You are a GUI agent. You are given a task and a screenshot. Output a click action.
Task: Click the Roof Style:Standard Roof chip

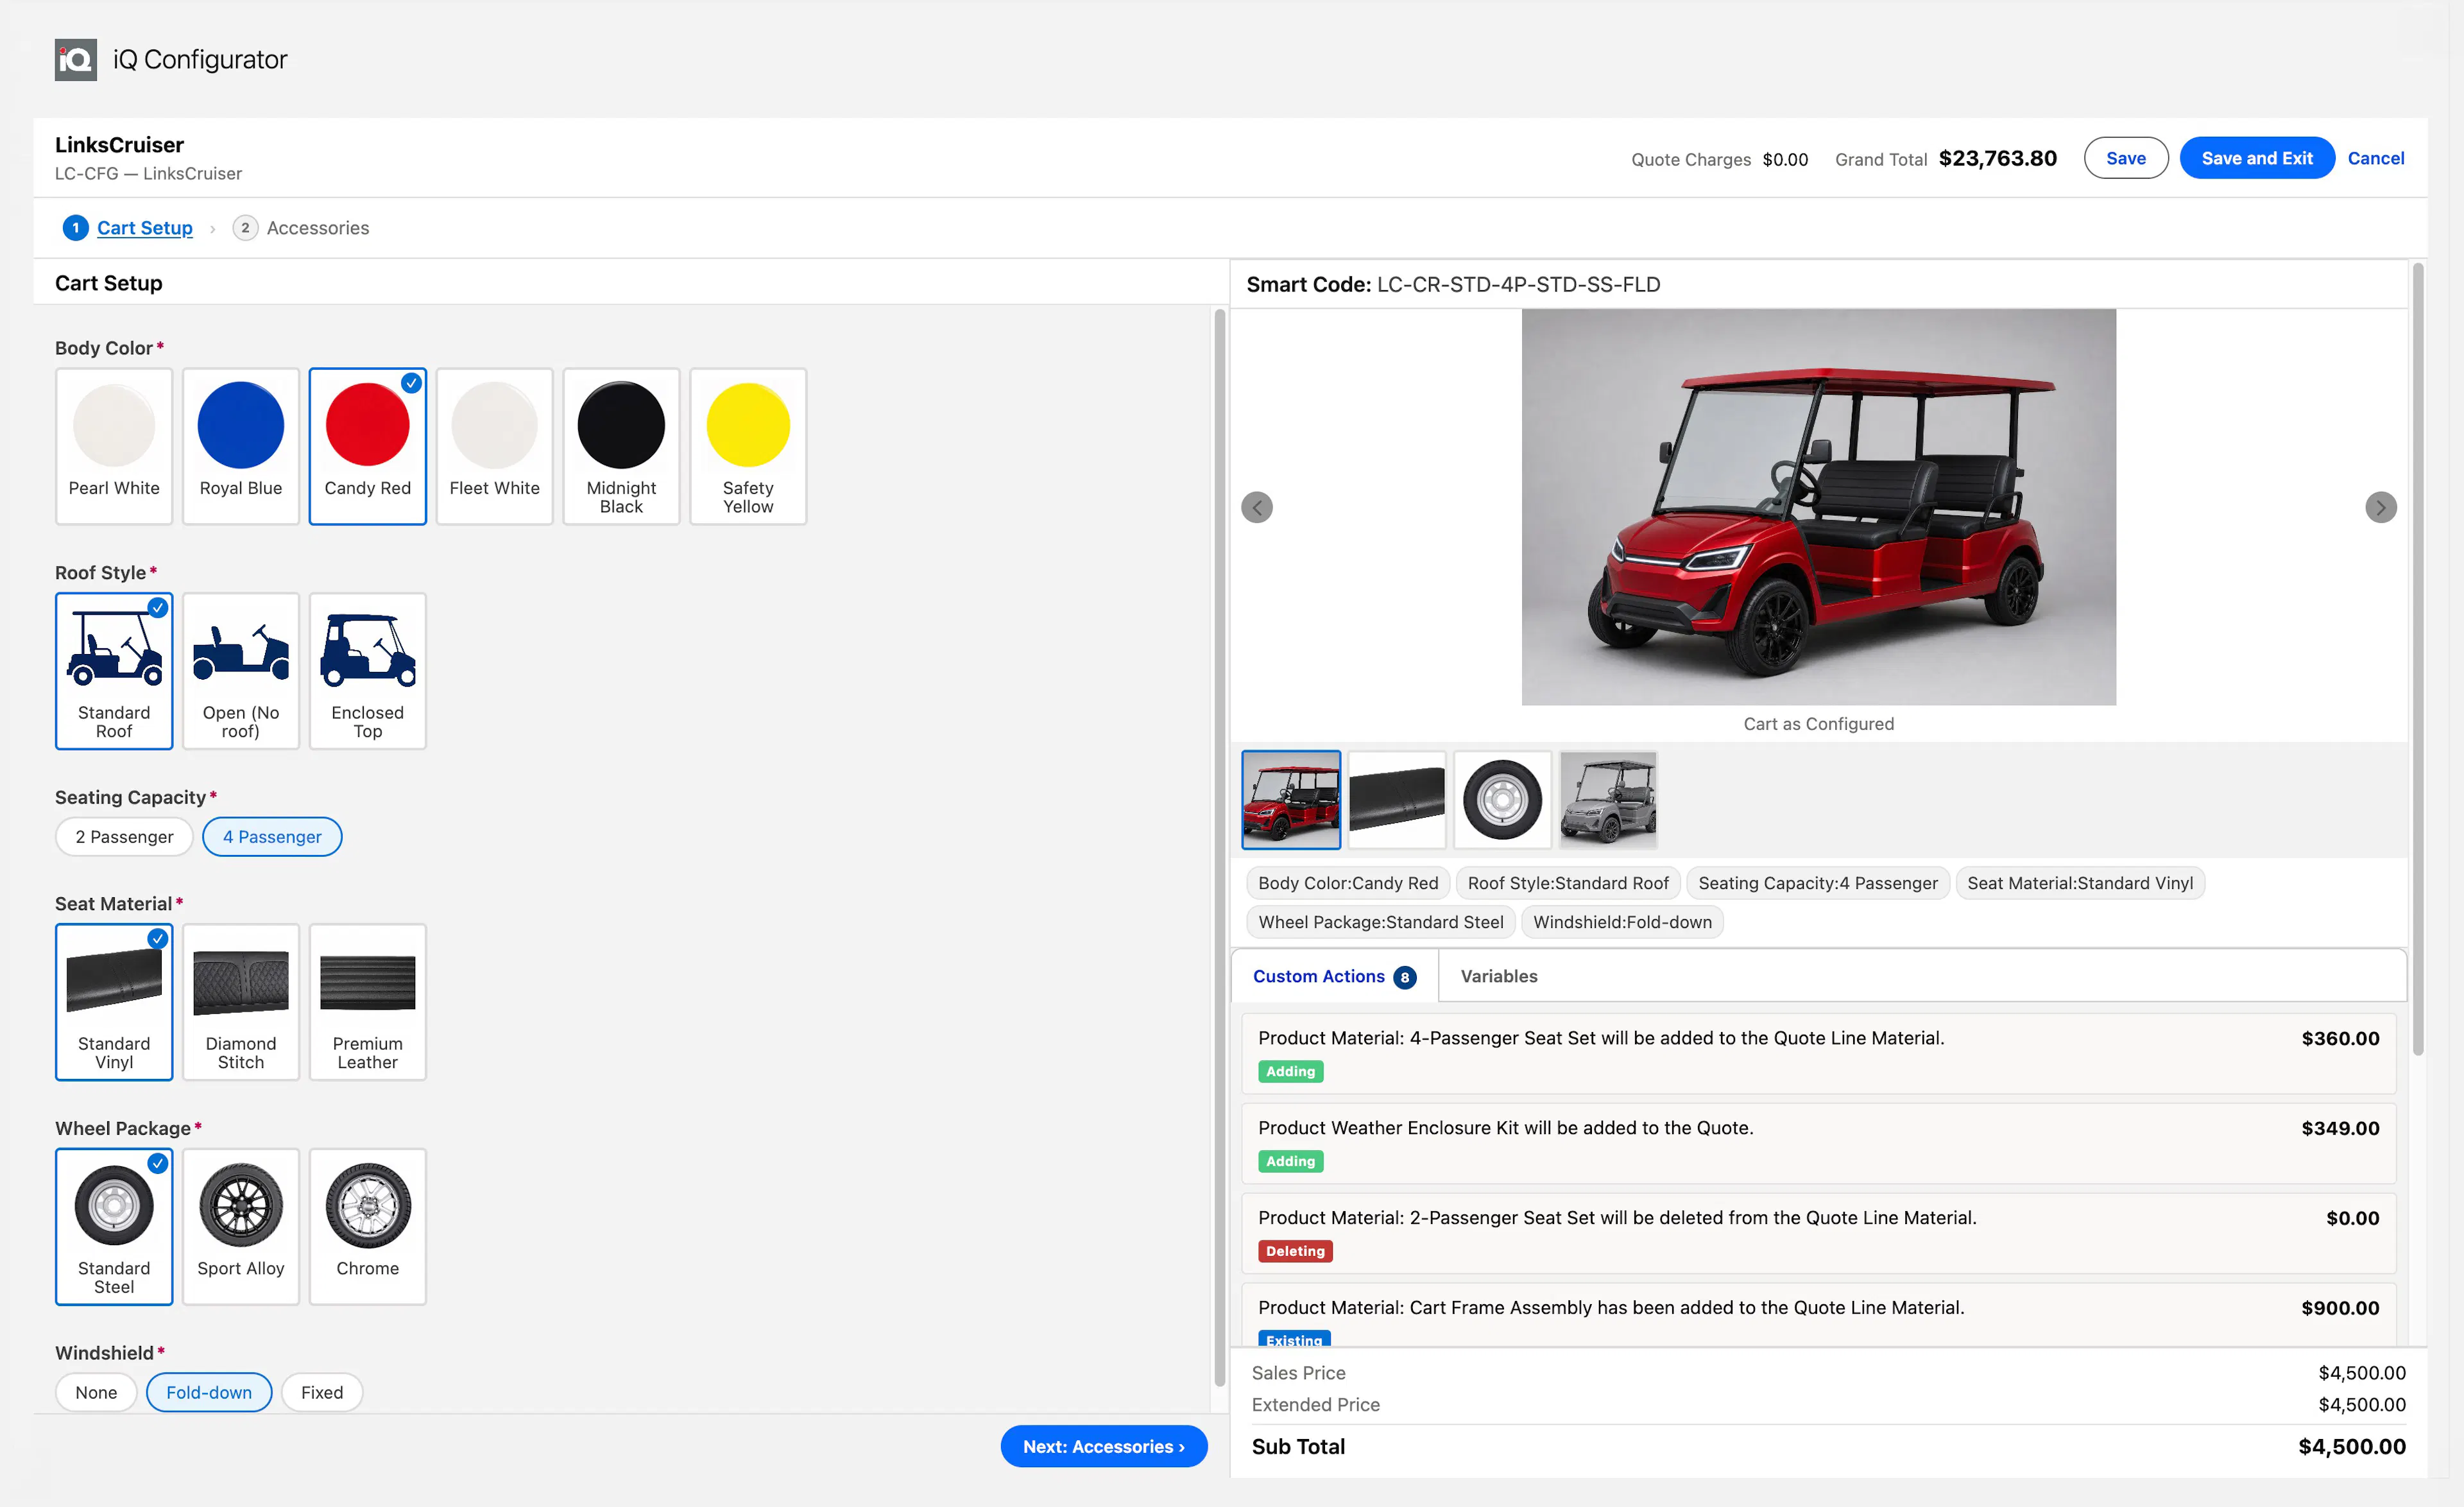tap(1568, 883)
